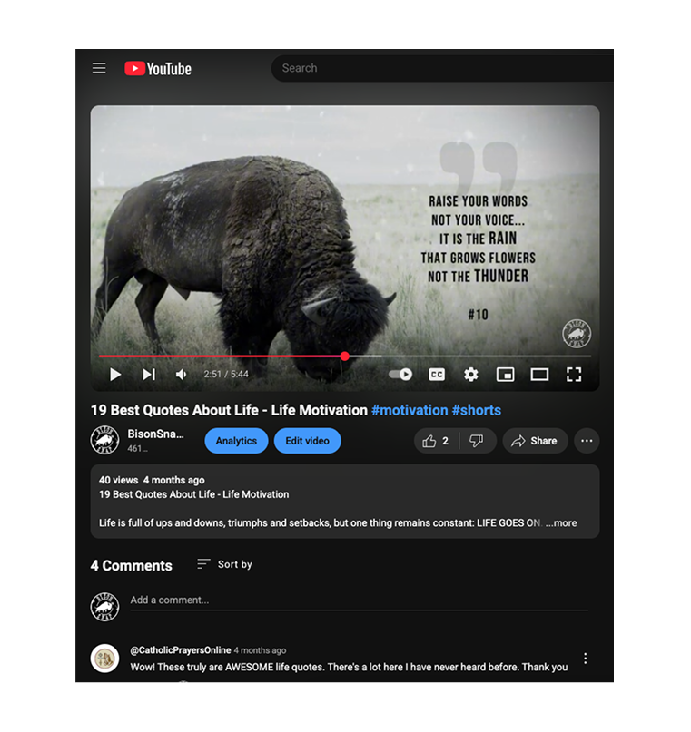691x732 pixels.
Task: Toggle theater mode
Action: (539, 374)
